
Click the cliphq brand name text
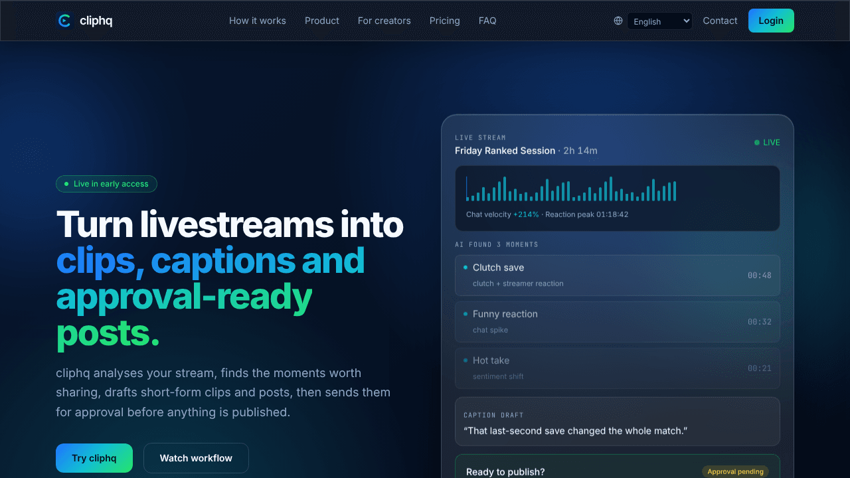(96, 21)
